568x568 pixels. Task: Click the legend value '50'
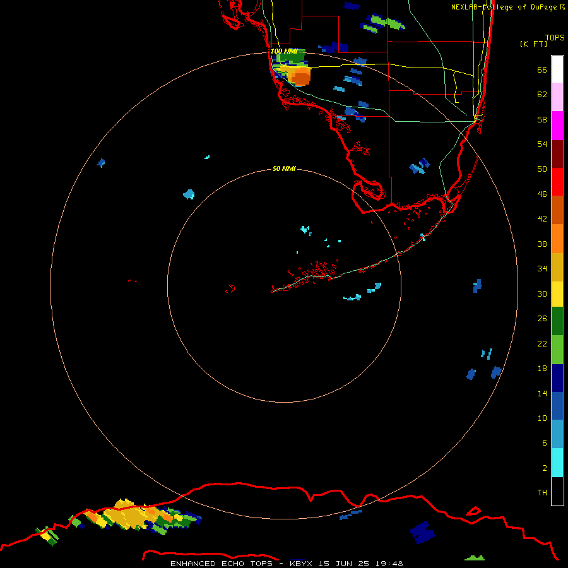click(x=542, y=169)
